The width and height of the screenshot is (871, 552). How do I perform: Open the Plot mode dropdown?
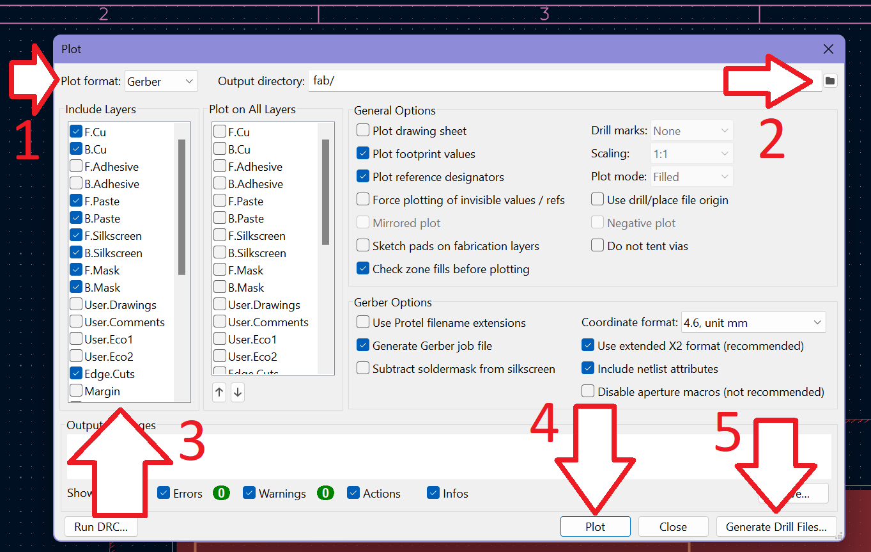pyautogui.click(x=691, y=177)
